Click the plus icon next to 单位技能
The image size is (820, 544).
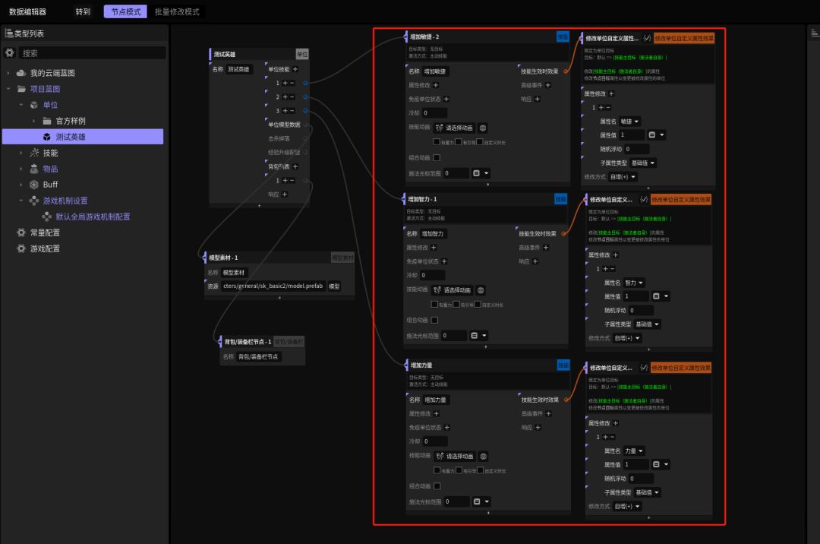[295, 69]
